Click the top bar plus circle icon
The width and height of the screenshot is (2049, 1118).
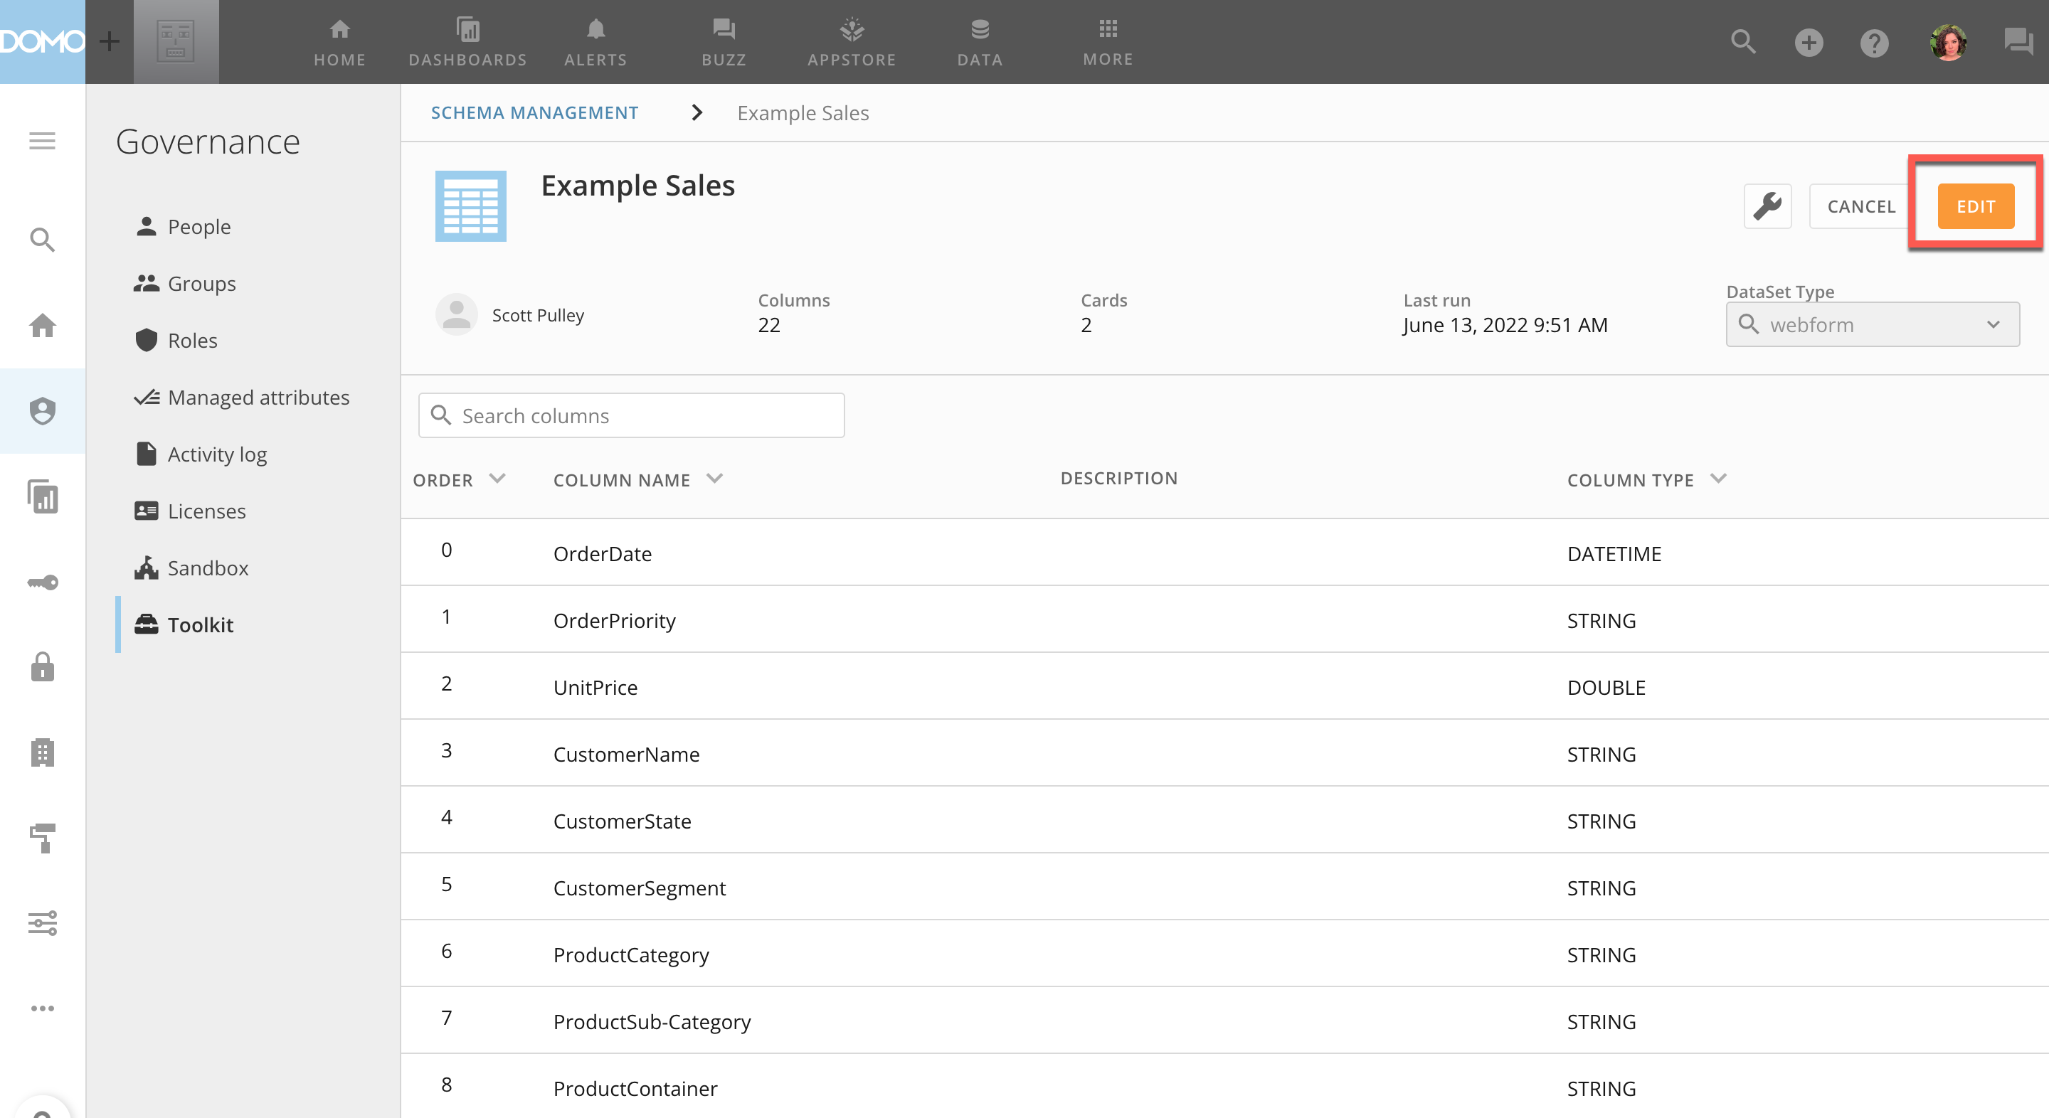(x=1808, y=42)
